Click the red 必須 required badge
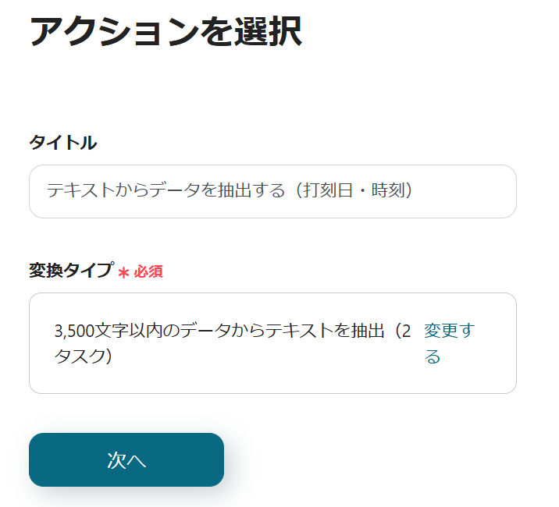Viewport: 559px width, 507px height. [x=148, y=272]
